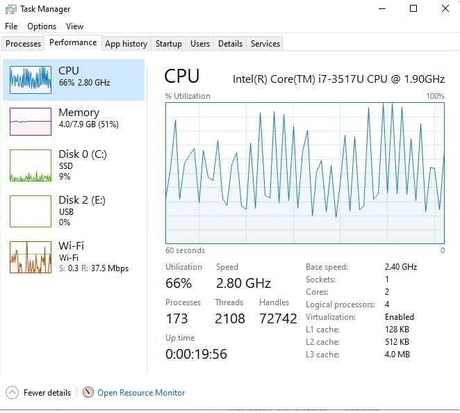Select the Memory mini graph thumbnail
The image size is (460, 413).
tap(31, 122)
